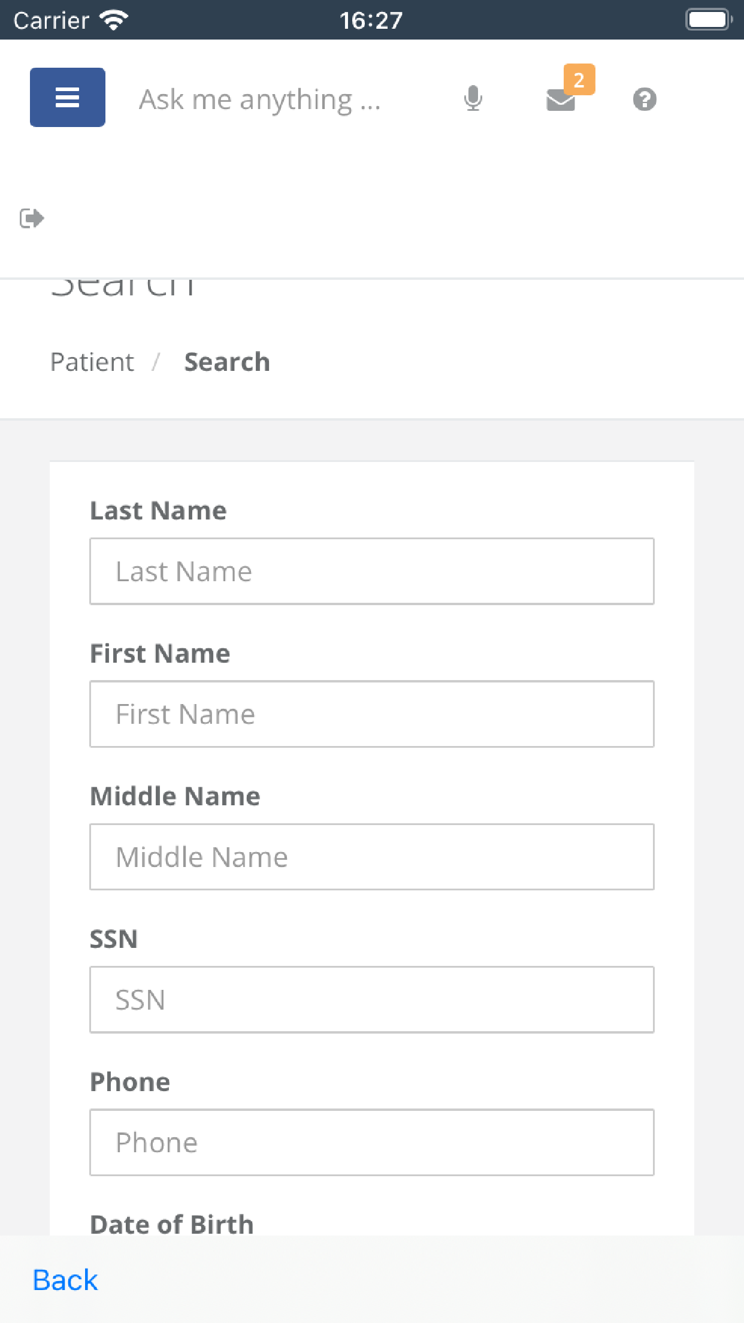Click into the Phone field

coord(372,1142)
